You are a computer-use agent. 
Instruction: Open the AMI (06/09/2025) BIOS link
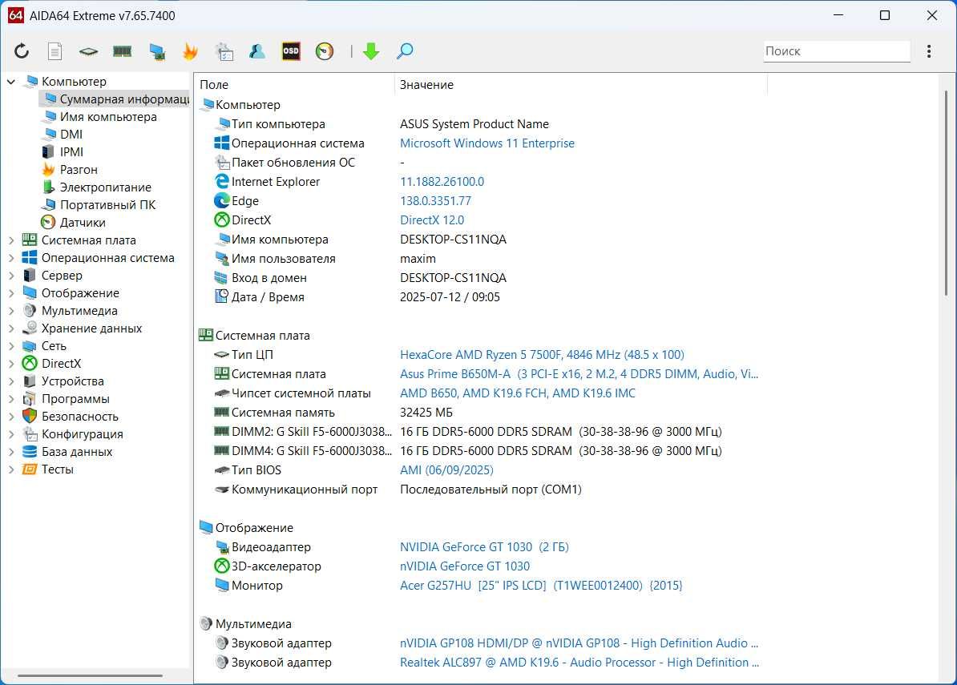pos(446,470)
